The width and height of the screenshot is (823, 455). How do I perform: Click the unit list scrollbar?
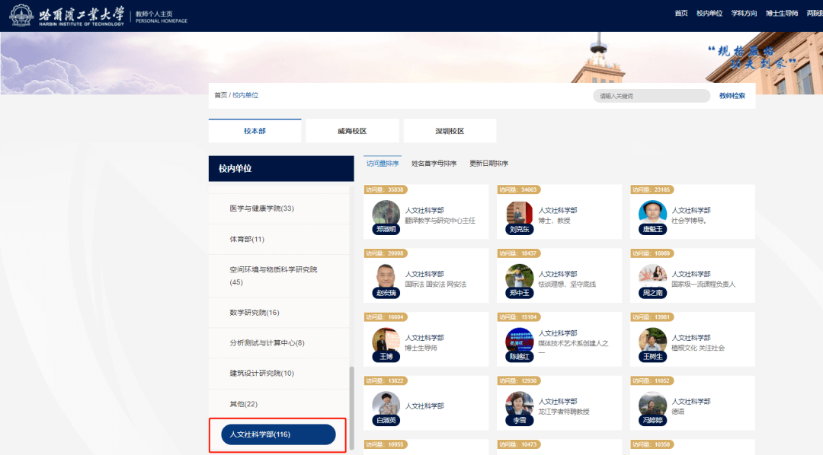(351, 408)
